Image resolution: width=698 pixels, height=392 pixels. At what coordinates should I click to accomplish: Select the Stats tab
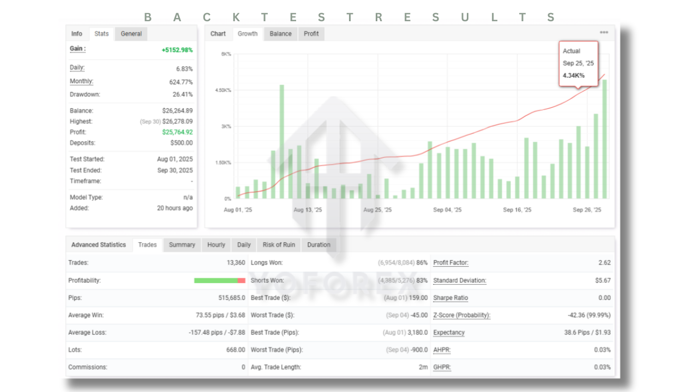point(101,34)
